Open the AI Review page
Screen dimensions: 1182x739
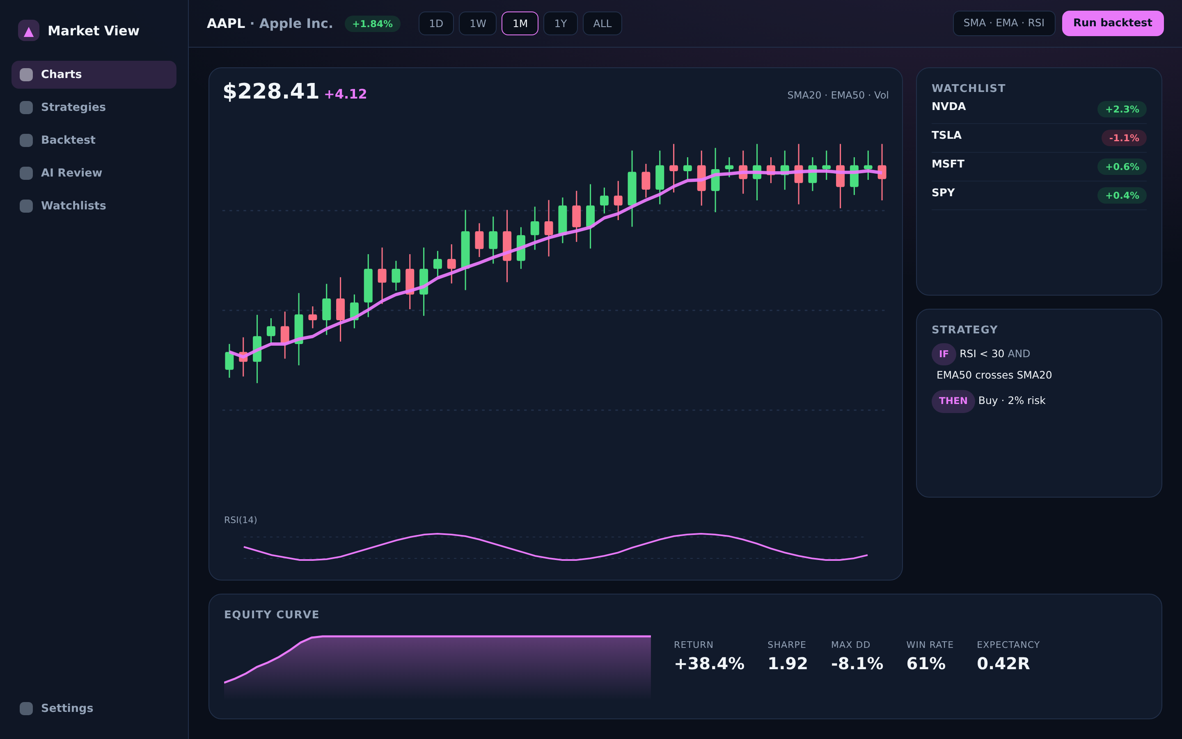[x=94, y=173]
